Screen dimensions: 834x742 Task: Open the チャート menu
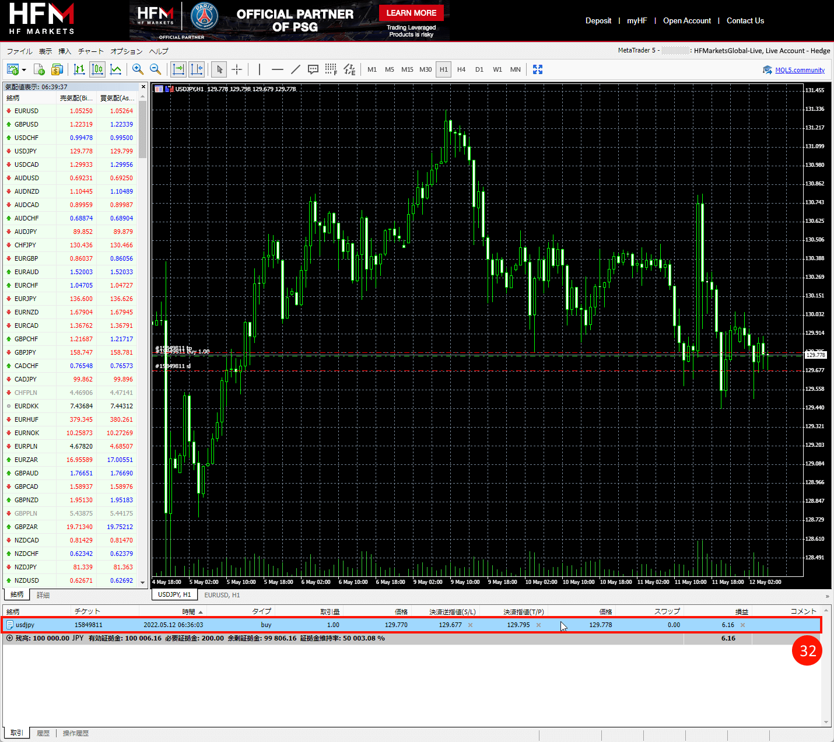tap(90, 51)
